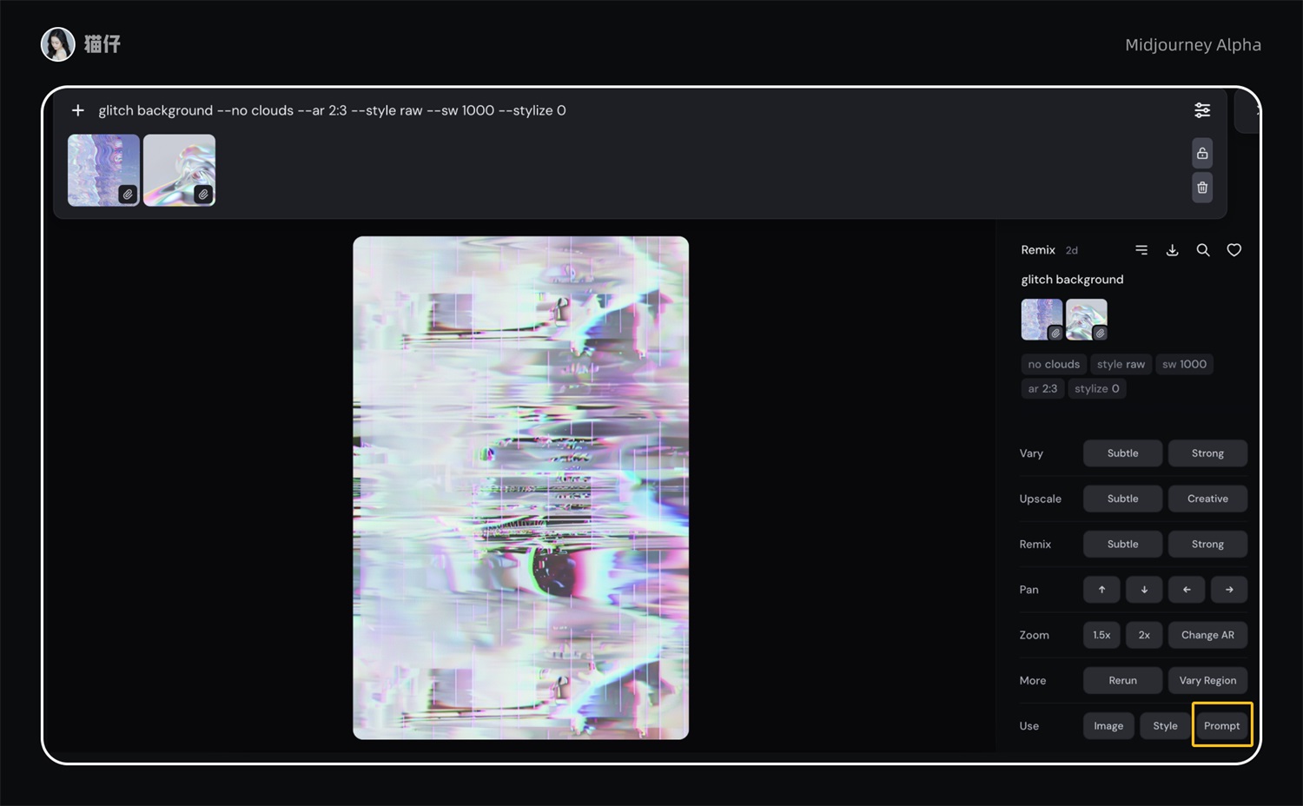Download the image using the download icon
This screenshot has width=1303, height=806.
point(1172,250)
